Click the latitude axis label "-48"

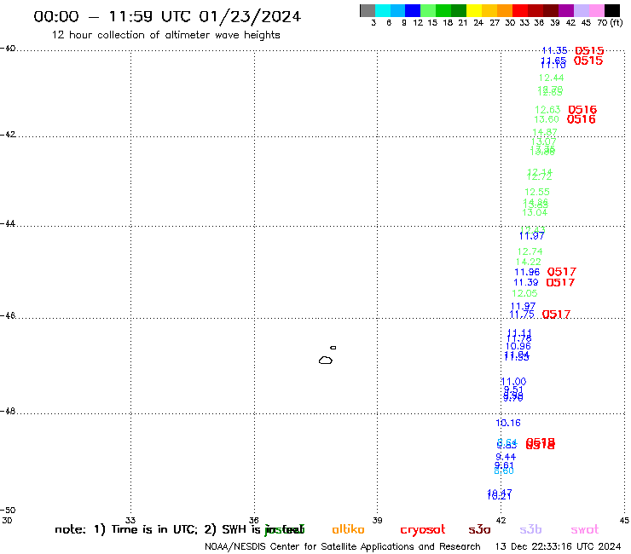(8, 411)
